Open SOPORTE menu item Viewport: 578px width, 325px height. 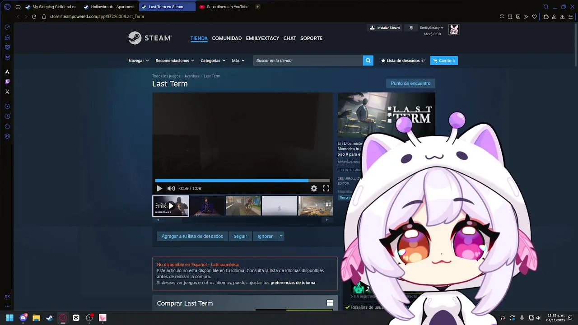(311, 38)
